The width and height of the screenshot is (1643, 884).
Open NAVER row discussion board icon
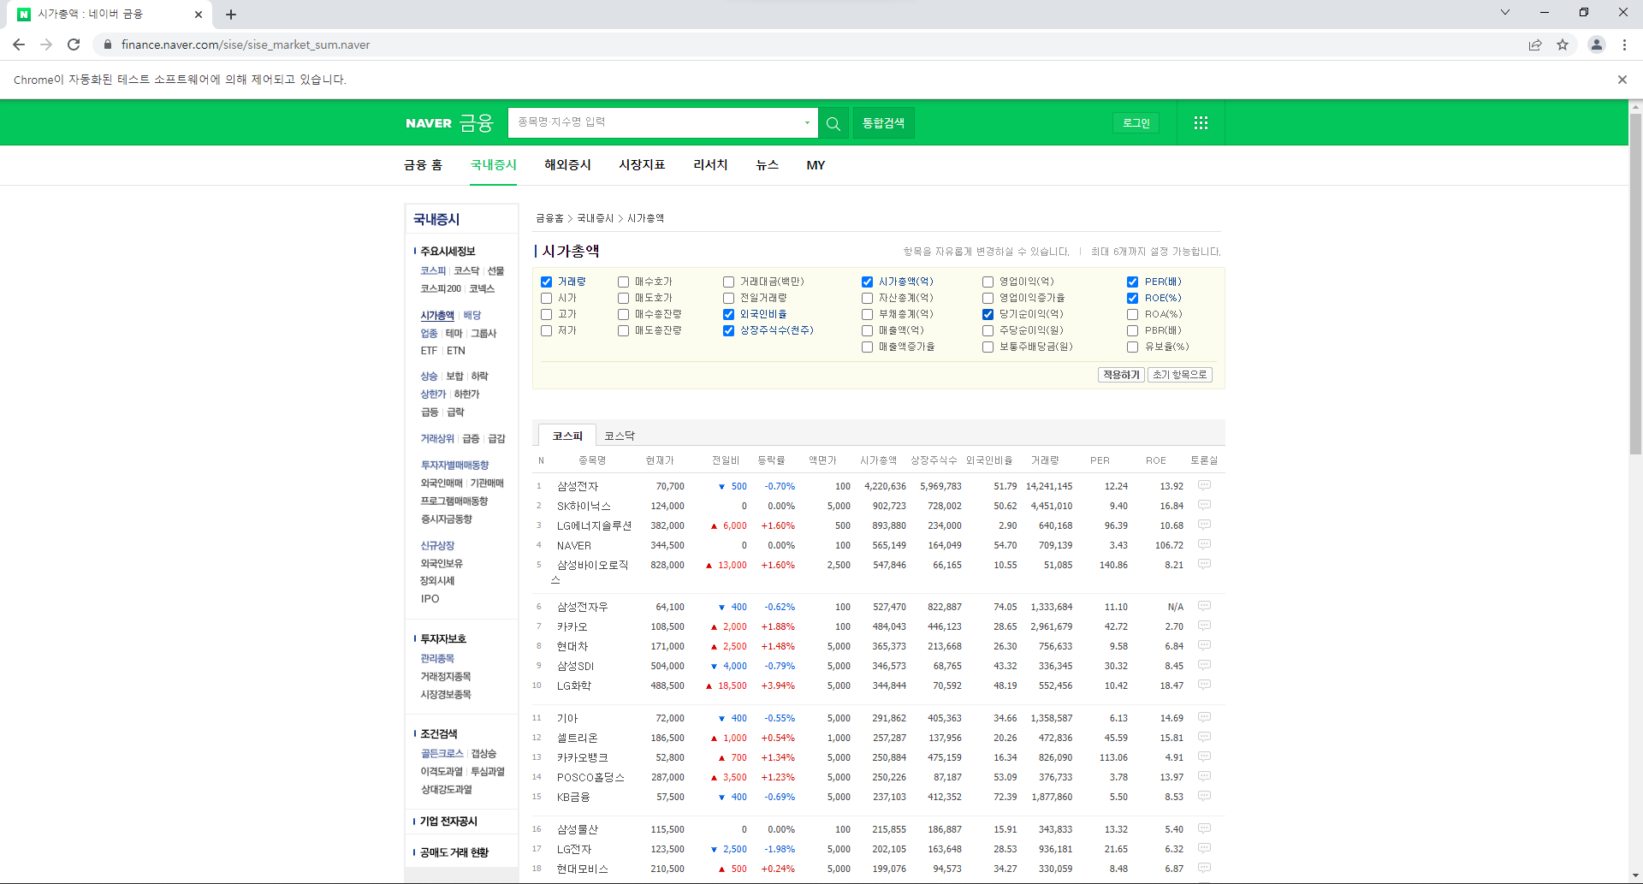pos(1204,544)
